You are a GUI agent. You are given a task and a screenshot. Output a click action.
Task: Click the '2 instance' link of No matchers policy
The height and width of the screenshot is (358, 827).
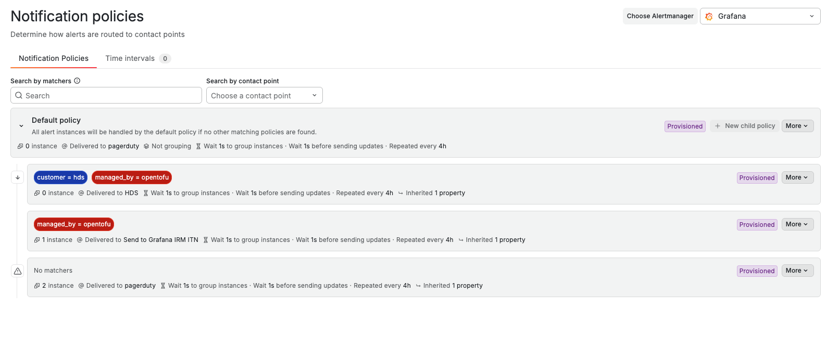pyautogui.click(x=58, y=286)
